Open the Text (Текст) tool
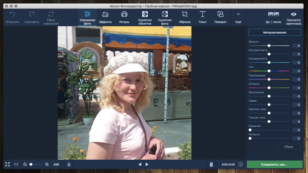This screenshot has width=308, height=173. (x=203, y=17)
